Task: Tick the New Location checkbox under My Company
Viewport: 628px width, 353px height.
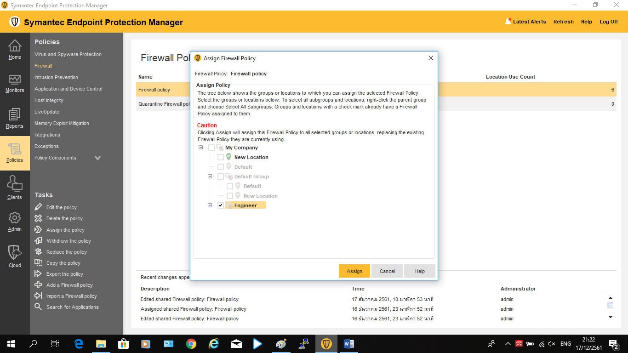Action: [x=221, y=157]
